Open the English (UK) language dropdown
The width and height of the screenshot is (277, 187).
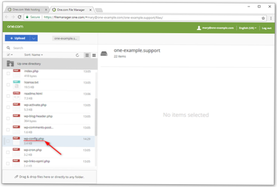coord(248,28)
